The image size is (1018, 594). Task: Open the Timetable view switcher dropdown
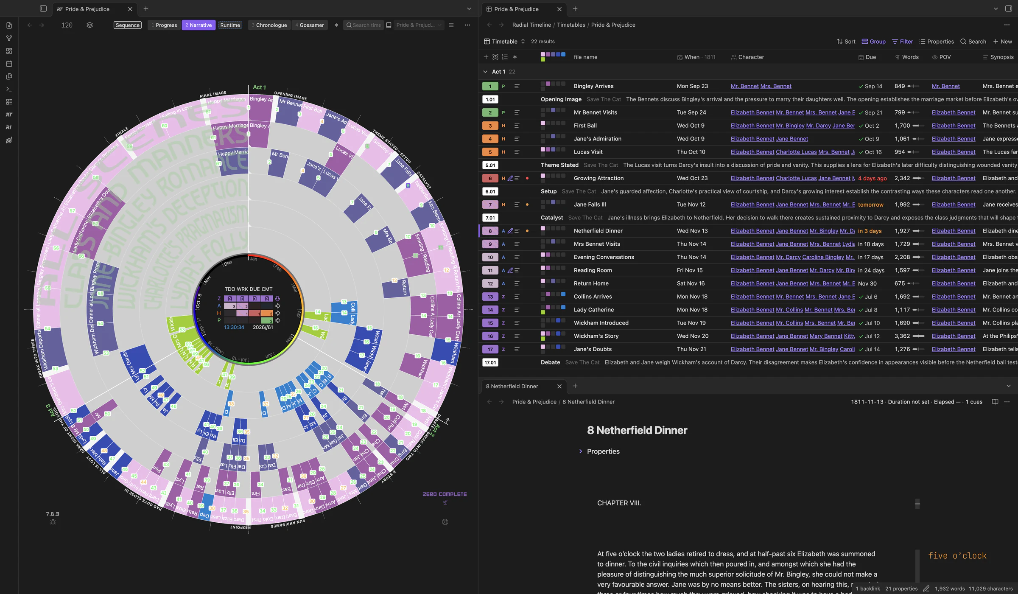(504, 42)
